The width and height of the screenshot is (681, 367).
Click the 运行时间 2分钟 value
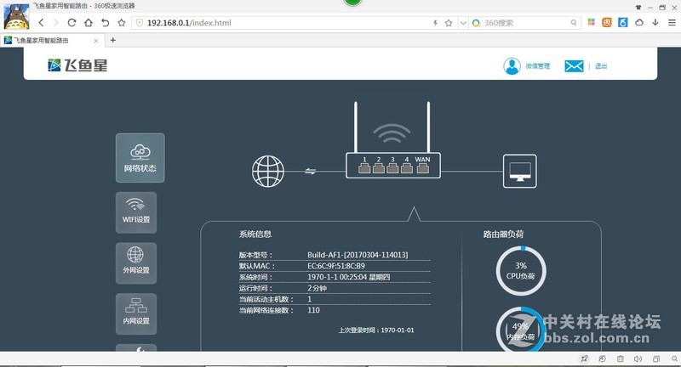317,288
